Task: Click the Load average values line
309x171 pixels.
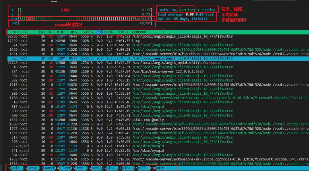Action: pos(186,14)
